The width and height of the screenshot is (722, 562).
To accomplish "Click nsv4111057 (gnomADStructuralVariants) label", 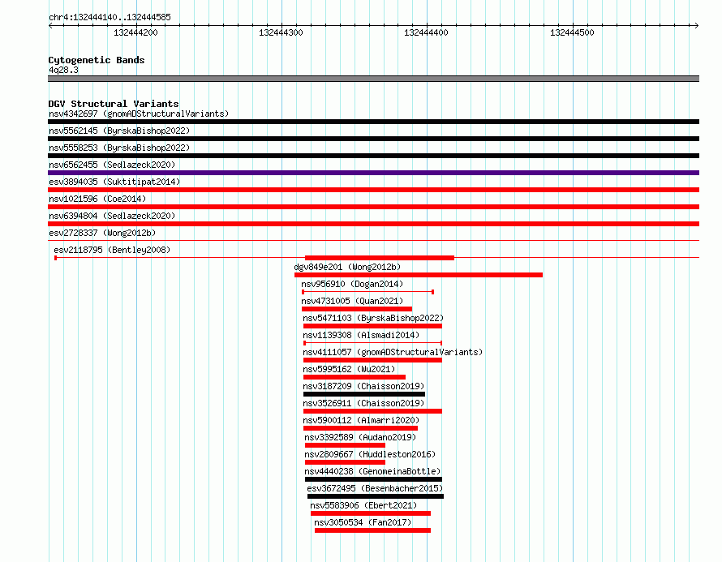I will tap(393, 352).
